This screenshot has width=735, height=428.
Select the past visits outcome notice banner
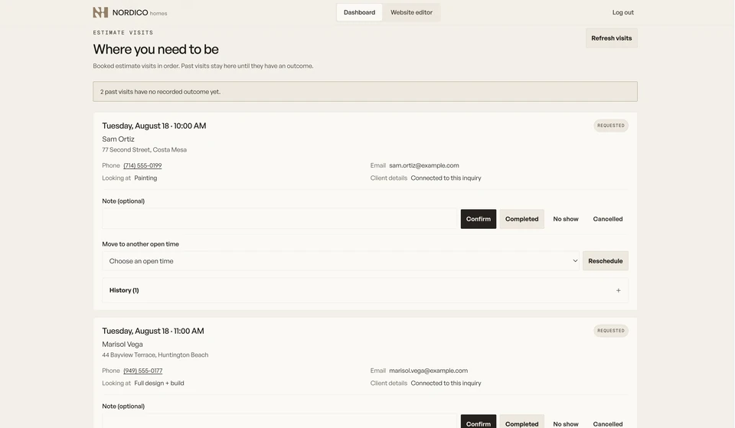coord(365,91)
